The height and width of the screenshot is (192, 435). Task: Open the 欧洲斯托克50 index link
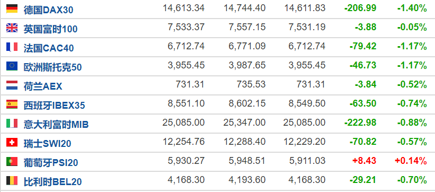52,67
